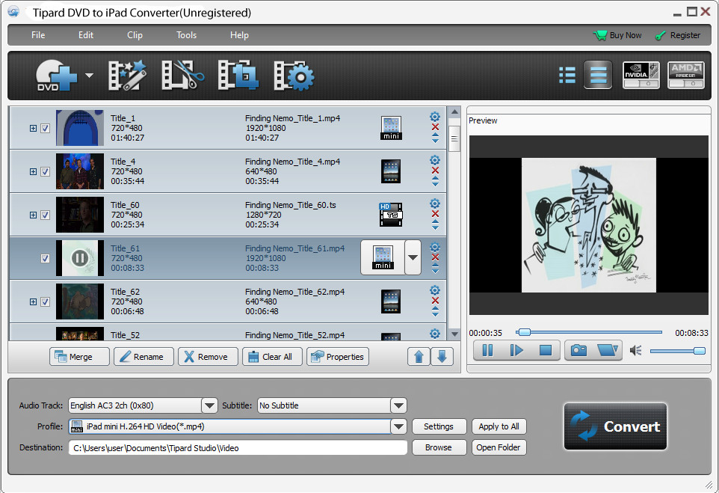Open the Trim scissors tool
Viewport: 719px width, 493px height.
pyautogui.click(x=182, y=76)
